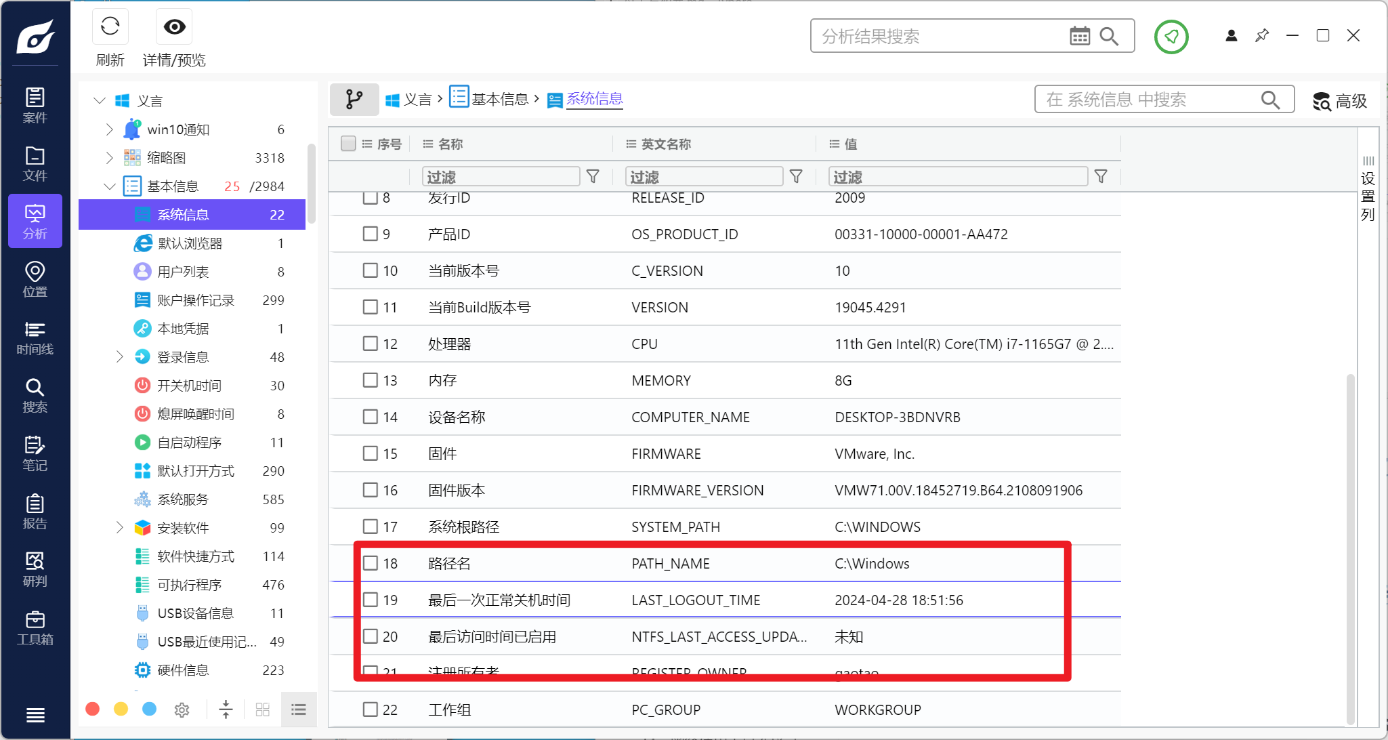Expand the 安装软件 tree node
The height and width of the screenshot is (740, 1388).
(120, 528)
